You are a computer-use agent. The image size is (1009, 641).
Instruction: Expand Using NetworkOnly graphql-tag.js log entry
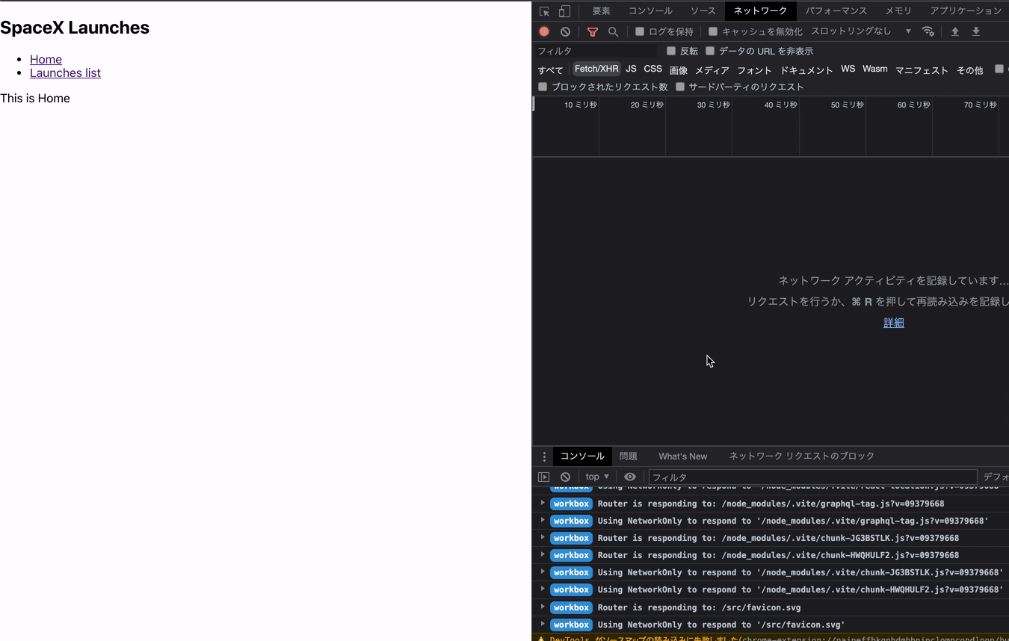tap(543, 520)
